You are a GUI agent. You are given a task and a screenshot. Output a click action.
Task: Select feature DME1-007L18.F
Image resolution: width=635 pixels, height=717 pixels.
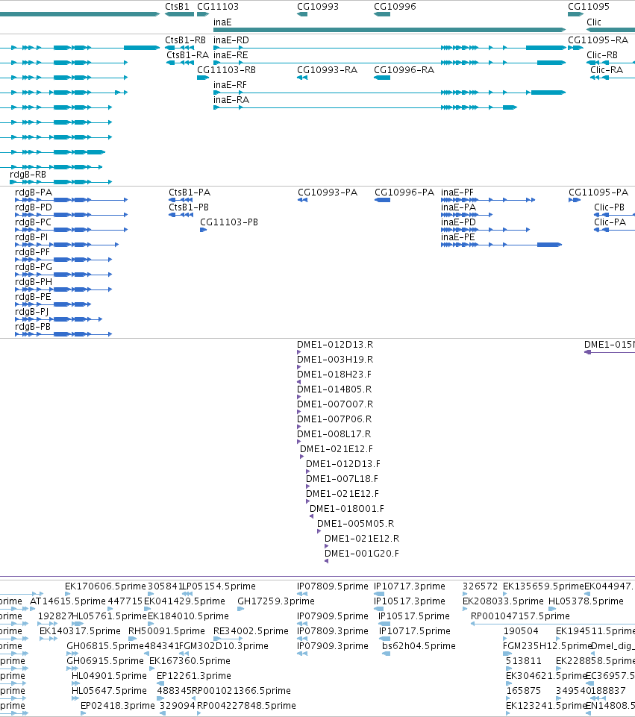coord(342,479)
